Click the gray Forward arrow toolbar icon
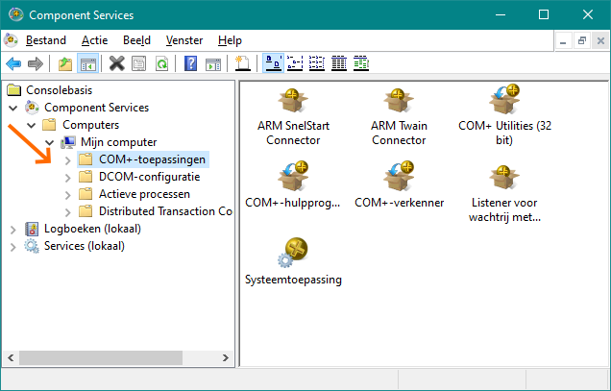 36,63
